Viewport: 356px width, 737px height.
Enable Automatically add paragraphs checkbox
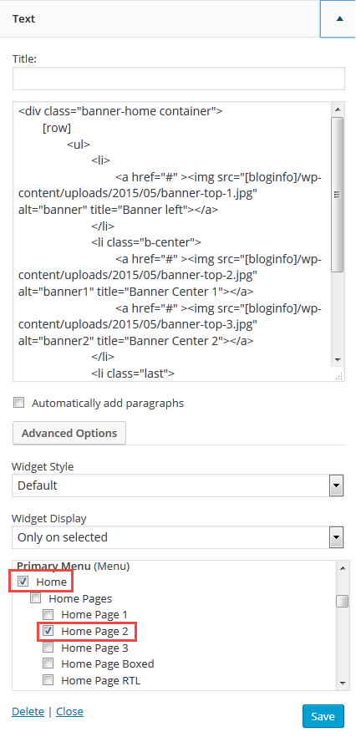pos(19,403)
